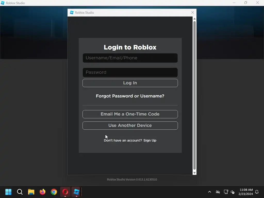The width and height of the screenshot is (264, 198).
Task: Follow the Sign Up link
Action: 150,141
